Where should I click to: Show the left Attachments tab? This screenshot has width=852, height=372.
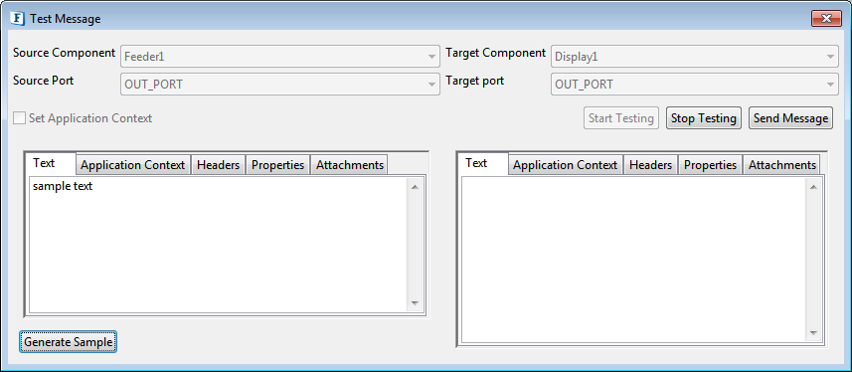pyautogui.click(x=349, y=165)
